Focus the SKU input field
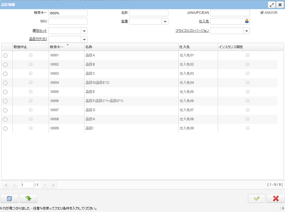 pyautogui.click(x=68, y=21)
